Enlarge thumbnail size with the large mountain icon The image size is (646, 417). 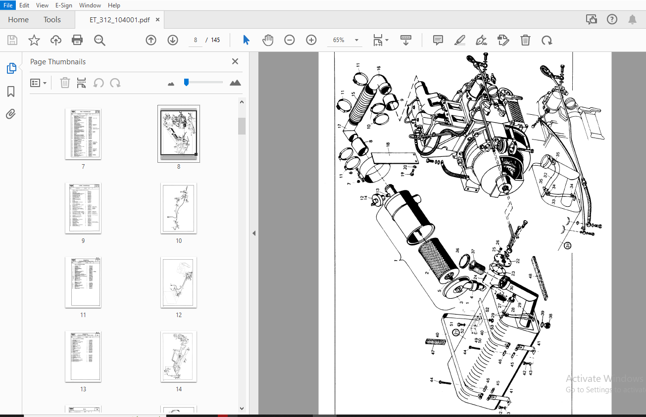[236, 83]
